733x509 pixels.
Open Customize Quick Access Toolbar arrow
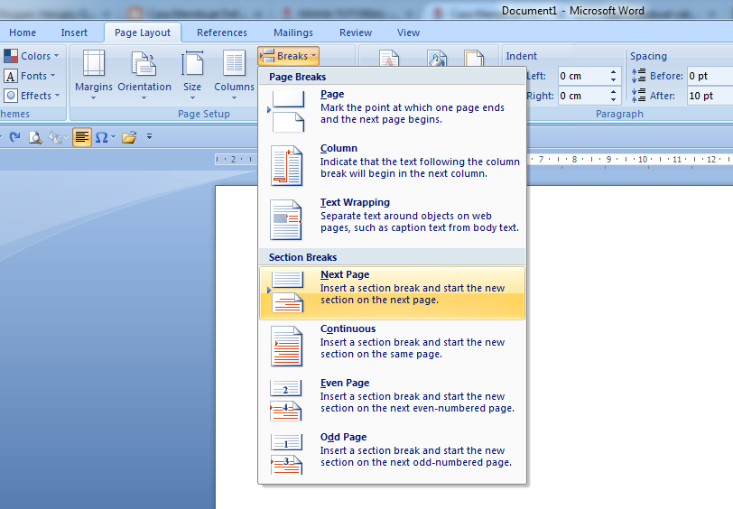tap(149, 136)
